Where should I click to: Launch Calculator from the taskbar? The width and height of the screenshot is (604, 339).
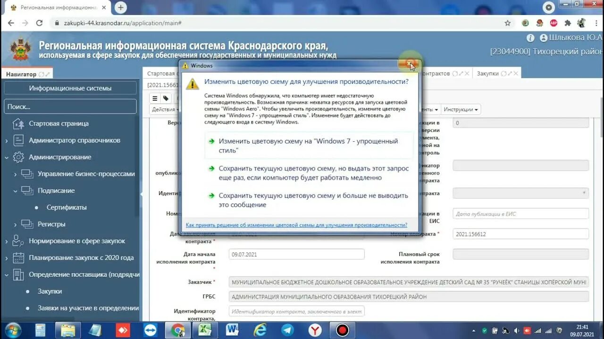point(40,330)
